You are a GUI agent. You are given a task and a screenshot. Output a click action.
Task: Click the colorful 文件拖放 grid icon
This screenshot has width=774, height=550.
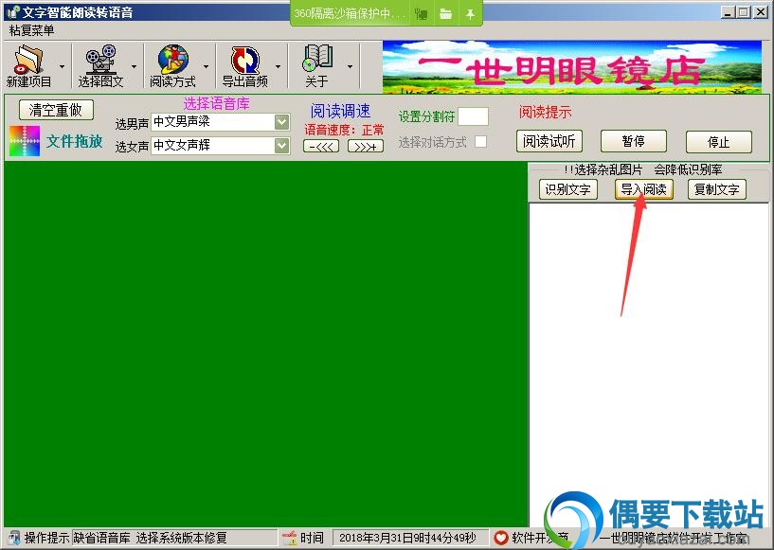coord(25,141)
